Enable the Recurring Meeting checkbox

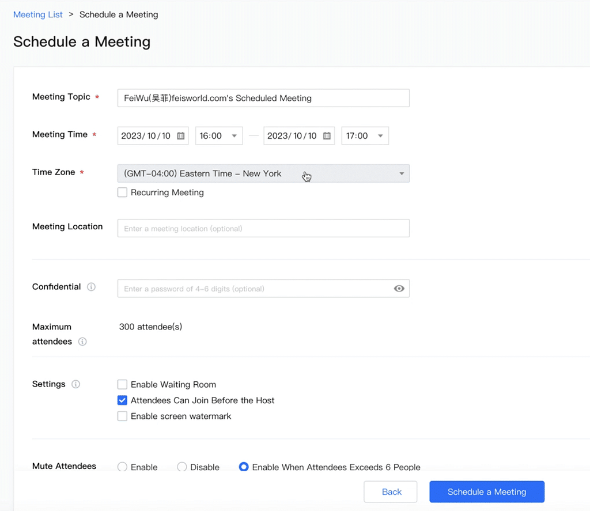122,192
